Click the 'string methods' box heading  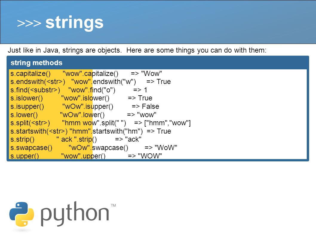point(36,63)
